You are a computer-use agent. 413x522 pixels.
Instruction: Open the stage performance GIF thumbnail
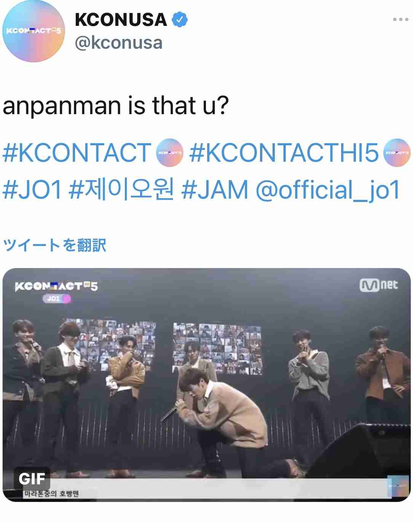(207, 385)
